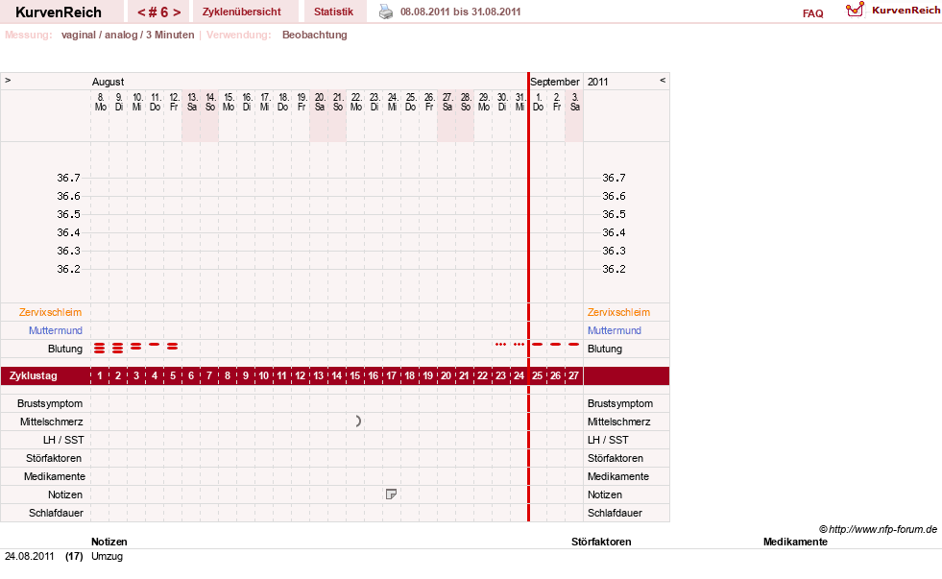This screenshot has height=579, width=942.
Task: Select the bleeding dash on cycle day 27
Action: 573,344
